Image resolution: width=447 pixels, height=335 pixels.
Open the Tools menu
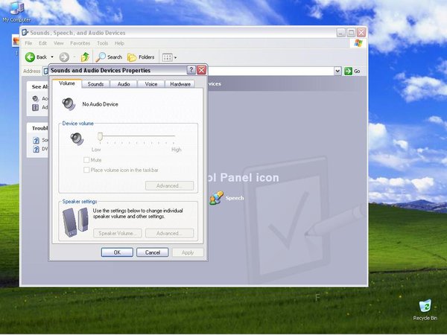pyautogui.click(x=102, y=43)
